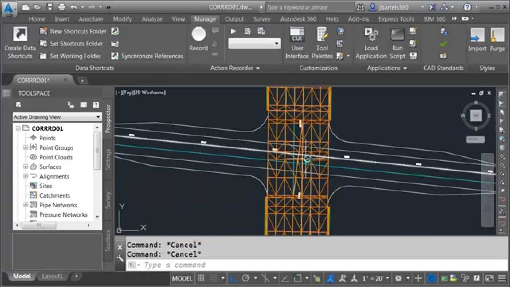Click Set Working Folder
The image size is (510, 287).
tap(70, 56)
